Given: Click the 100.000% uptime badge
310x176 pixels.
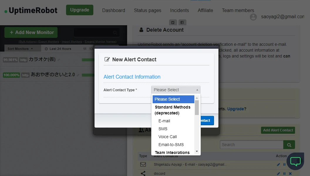Looking at the screenshot, I should 11,75.
